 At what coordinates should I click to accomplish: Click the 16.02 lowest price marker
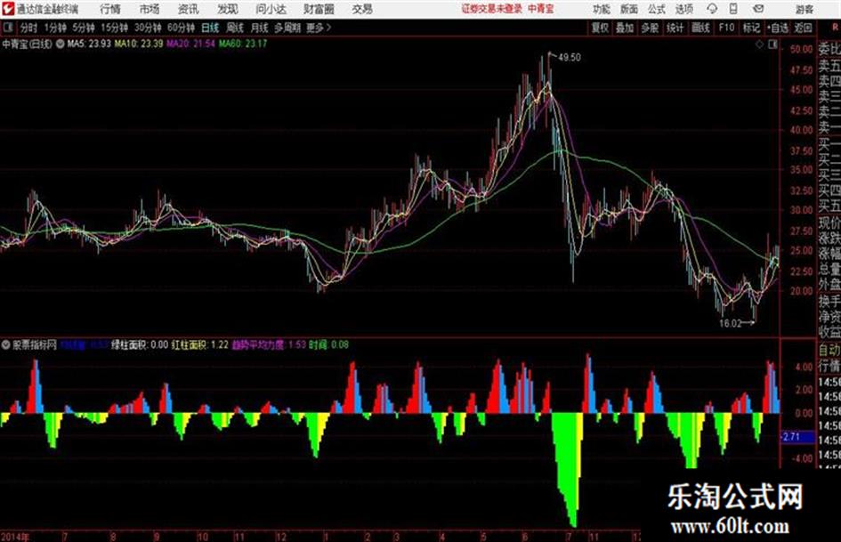click(x=730, y=323)
